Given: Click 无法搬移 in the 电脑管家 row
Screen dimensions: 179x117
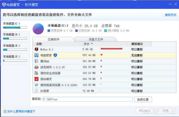Looking at the screenshot, I should click(x=137, y=55).
